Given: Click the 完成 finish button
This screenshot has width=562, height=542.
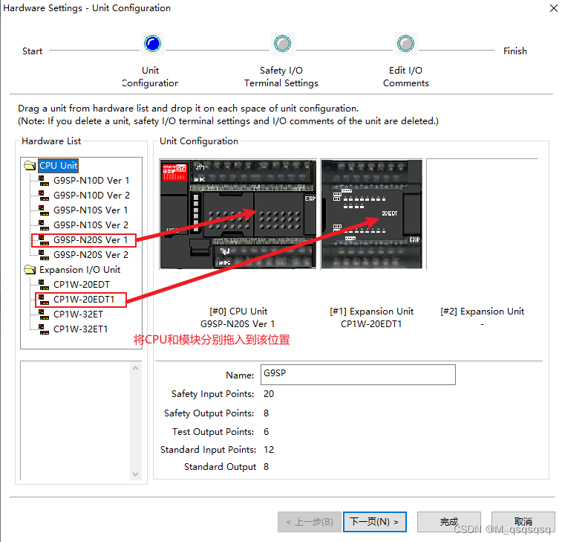Looking at the screenshot, I should click(448, 522).
